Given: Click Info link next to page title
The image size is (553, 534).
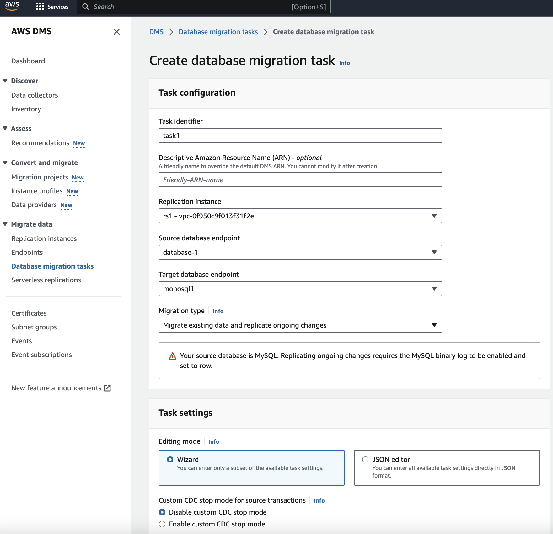Looking at the screenshot, I should pyautogui.click(x=344, y=63).
